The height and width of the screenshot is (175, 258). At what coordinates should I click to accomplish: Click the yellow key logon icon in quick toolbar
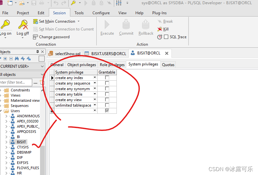tap(73, 3)
